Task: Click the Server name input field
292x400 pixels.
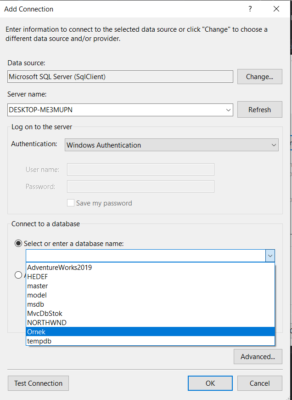Action: pyautogui.click(x=115, y=109)
